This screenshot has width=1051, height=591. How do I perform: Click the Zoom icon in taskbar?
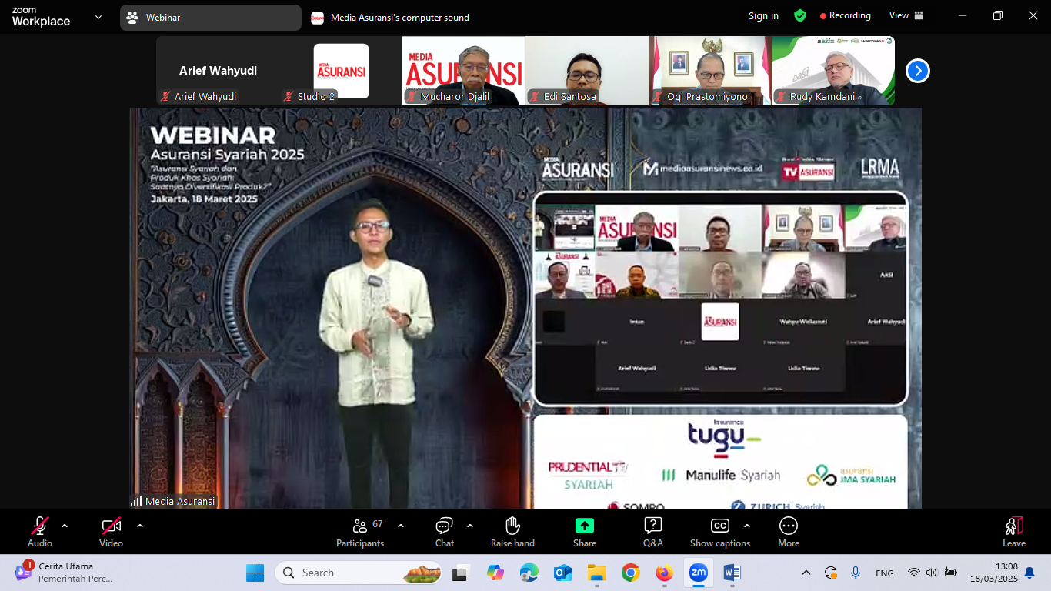click(x=698, y=573)
